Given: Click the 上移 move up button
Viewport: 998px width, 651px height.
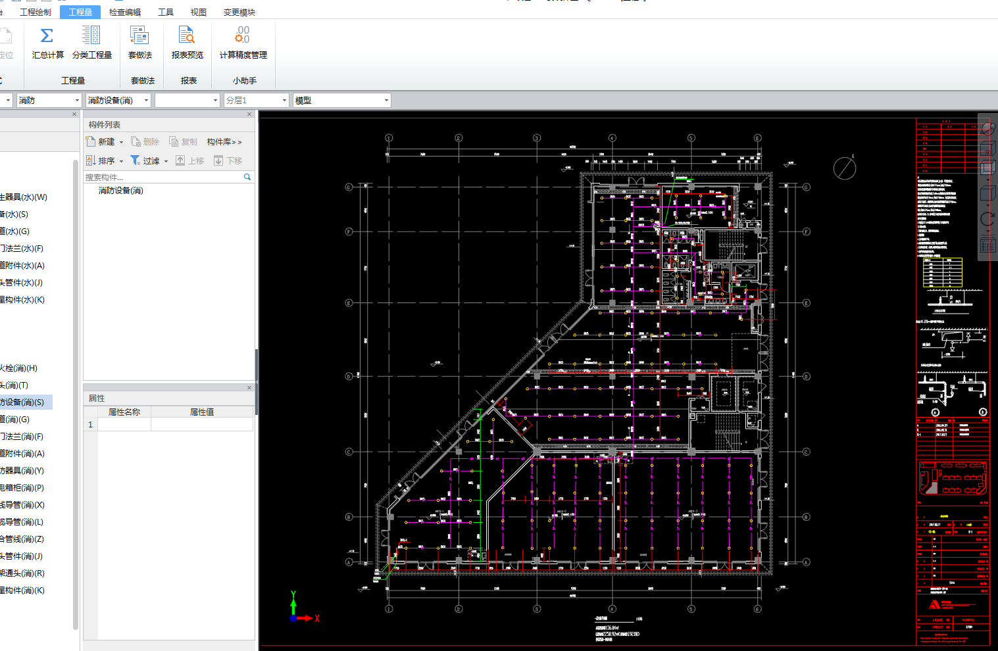Looking at the screenshot, I should [x=189, y=160].
